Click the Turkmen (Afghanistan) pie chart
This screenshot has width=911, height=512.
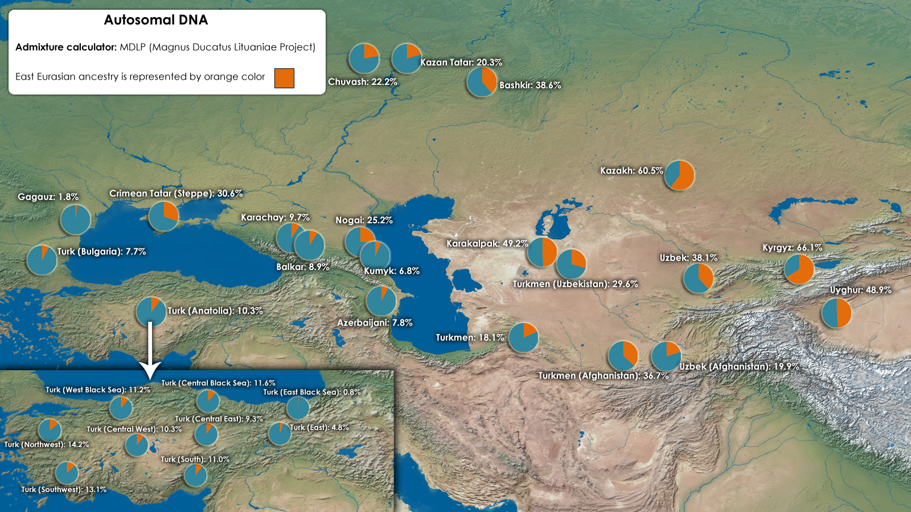coord(623,355)
